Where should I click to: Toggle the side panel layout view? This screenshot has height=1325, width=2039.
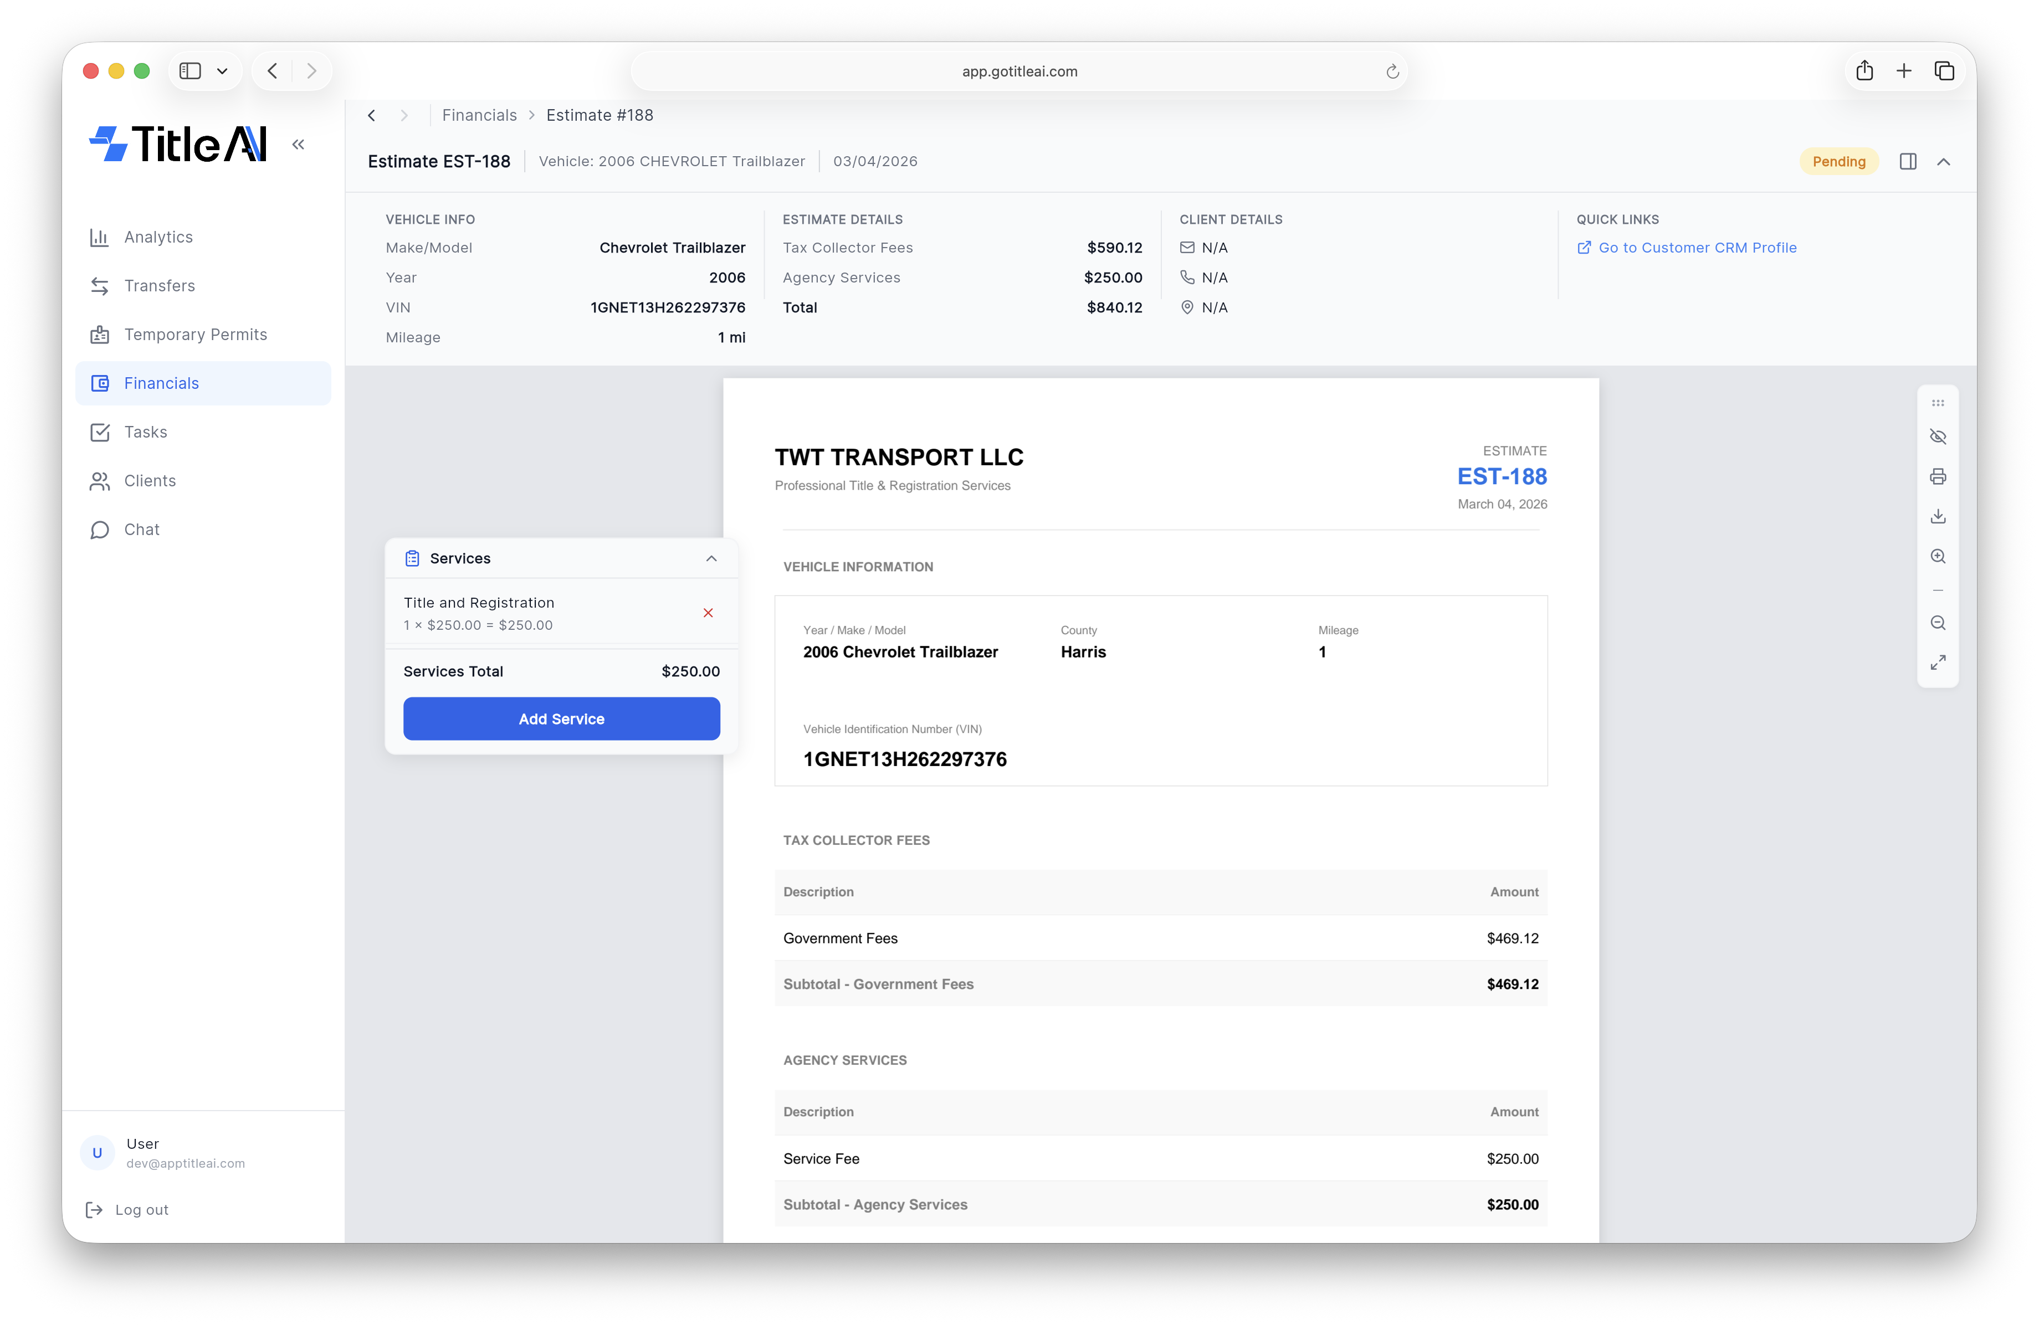tap(1908, 161)
